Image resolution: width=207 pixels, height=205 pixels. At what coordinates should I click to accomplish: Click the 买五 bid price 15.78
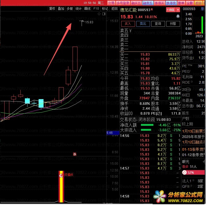[145, 73]
